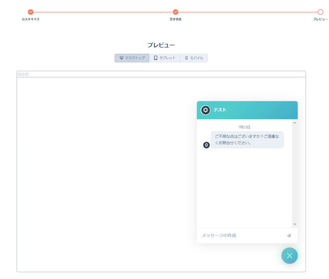This screenshot has height=279, width=329.
Task: Switch to the モバイル preview tab
Action: tap(194, 58)
